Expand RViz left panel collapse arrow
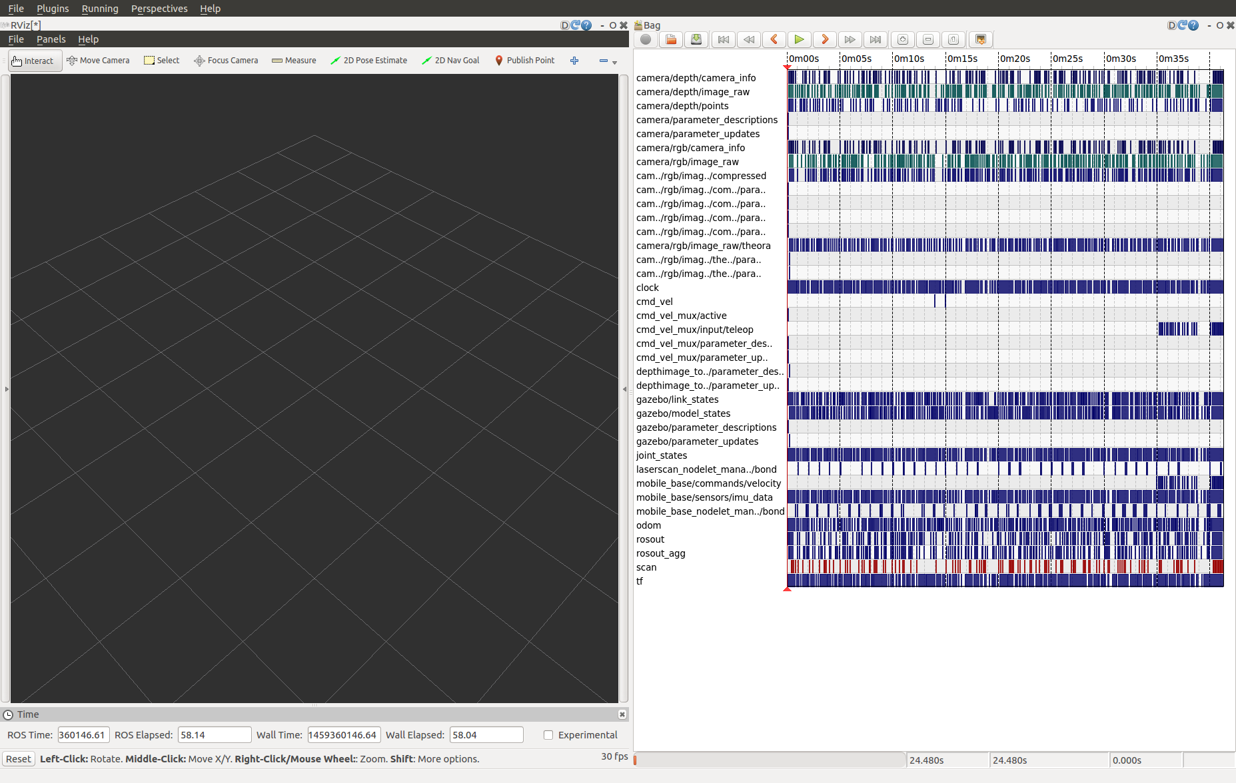The image size is (1236, 783). coord(7,389)
